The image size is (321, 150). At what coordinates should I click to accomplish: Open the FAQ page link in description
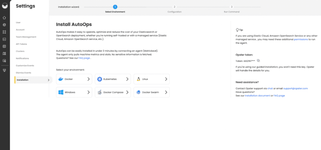pos(84,58)
